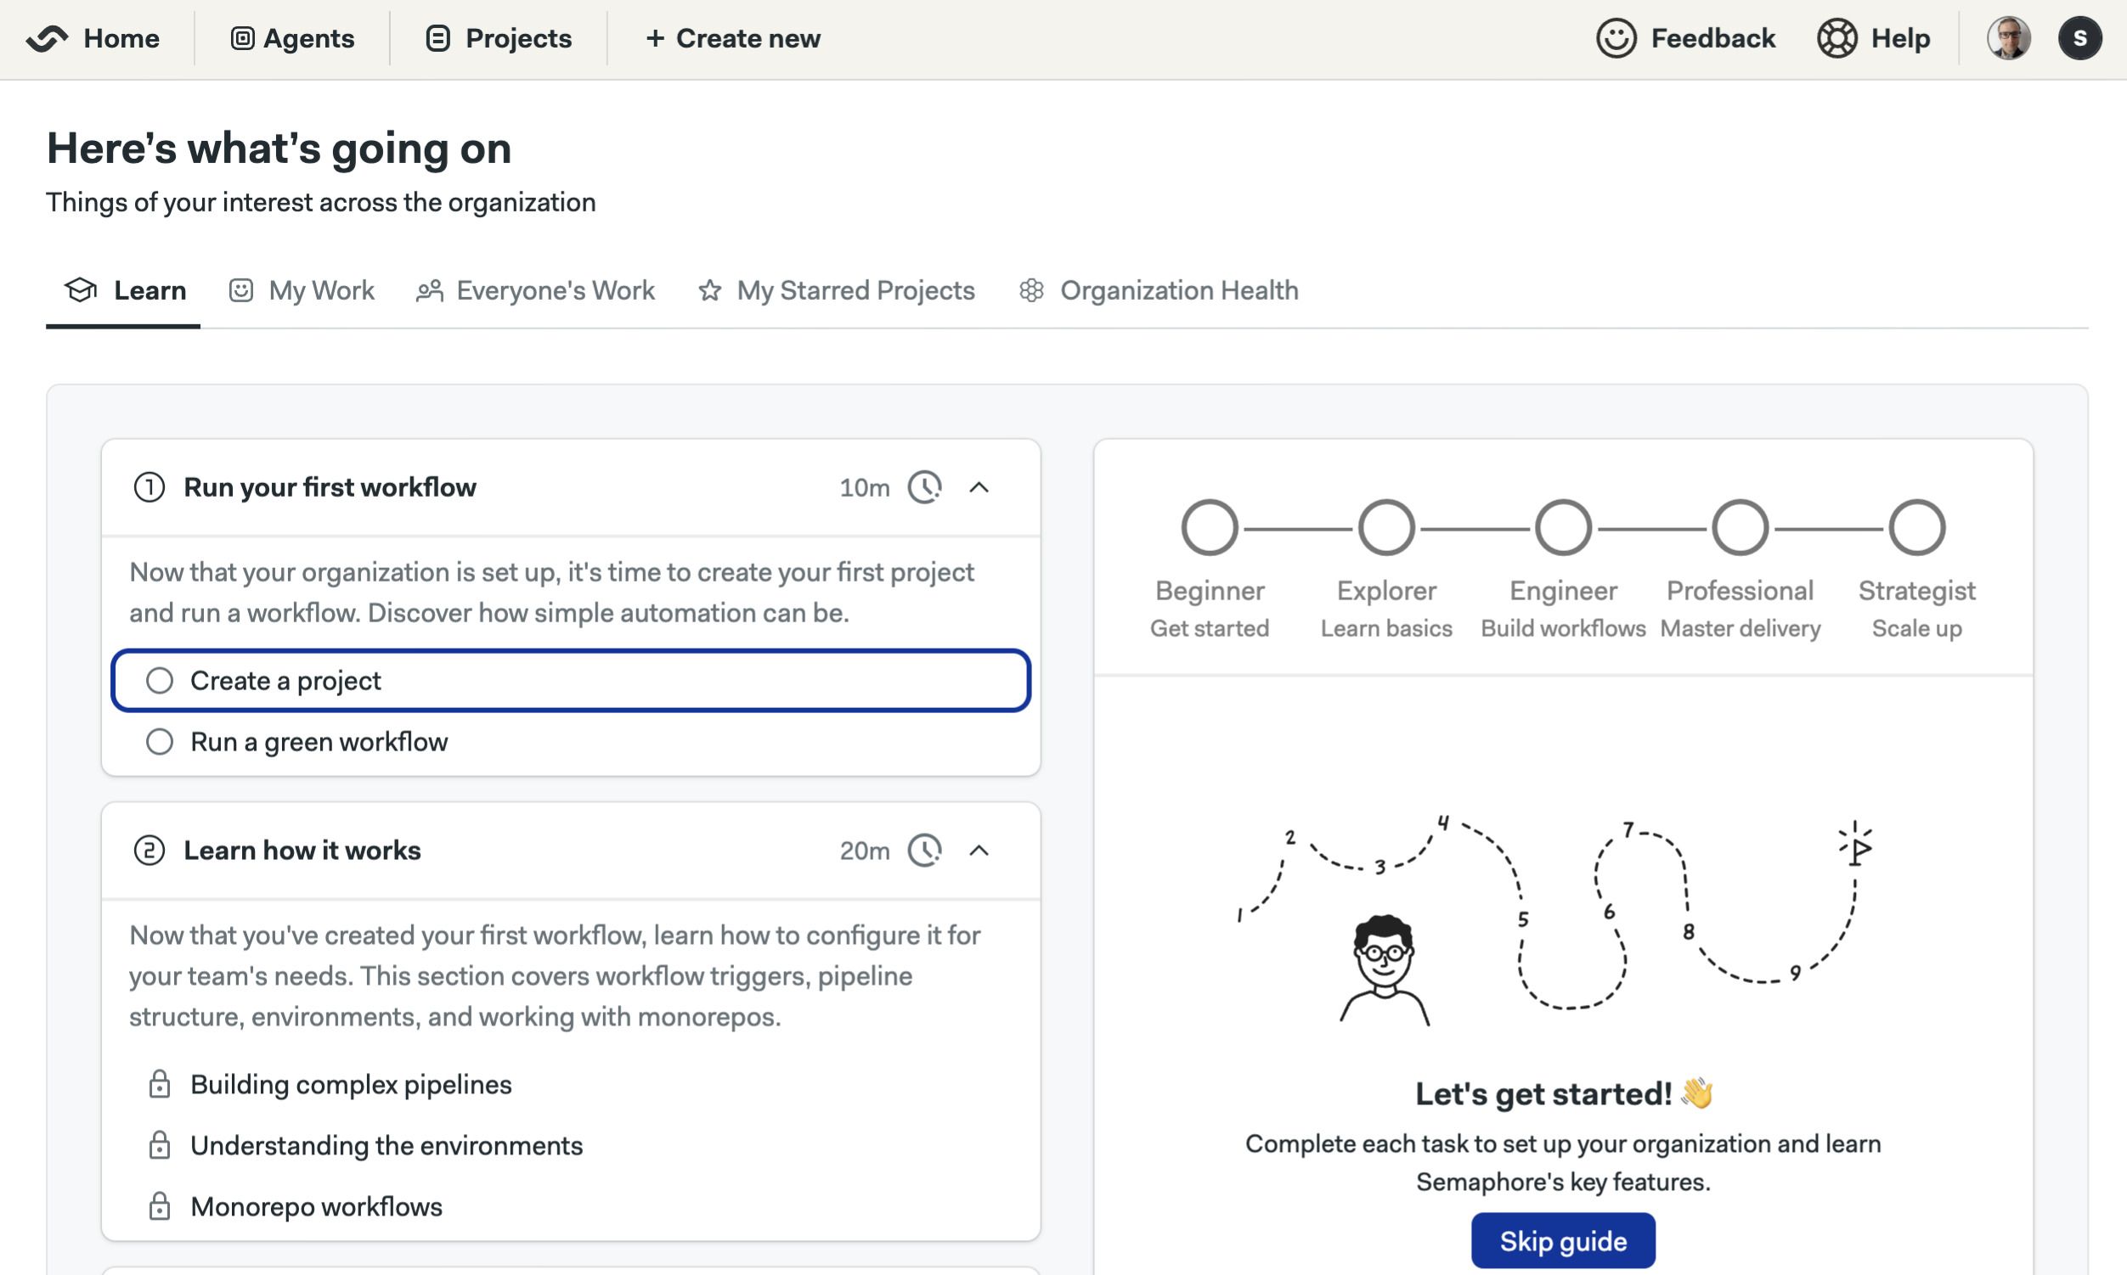
Task: Click lock icon for Understanding the environments
Action: click(160, 1145)
